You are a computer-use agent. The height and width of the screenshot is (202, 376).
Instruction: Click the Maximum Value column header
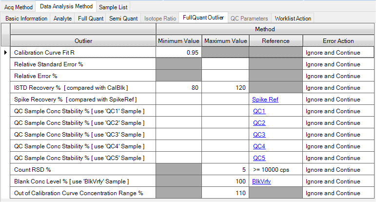(225, 41)
